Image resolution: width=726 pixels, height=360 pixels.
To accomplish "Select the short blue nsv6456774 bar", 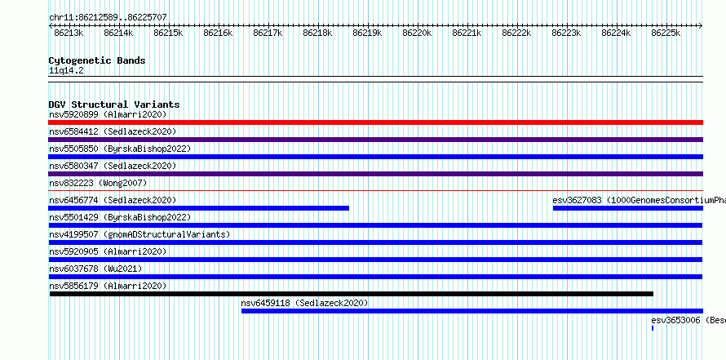I will point(199,208).
